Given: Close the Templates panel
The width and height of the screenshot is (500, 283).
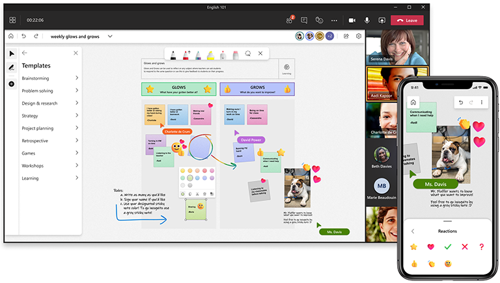Looking at the screenshot, I should pos(76,53).
